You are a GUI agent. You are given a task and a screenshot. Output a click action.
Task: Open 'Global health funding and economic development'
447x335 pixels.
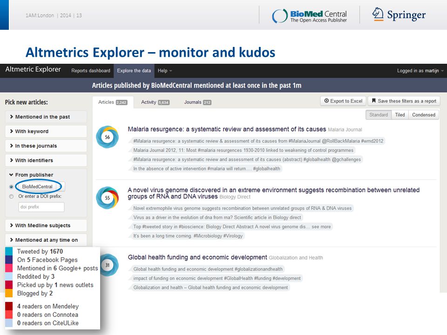pyautogui.click(x=197, y=257)
